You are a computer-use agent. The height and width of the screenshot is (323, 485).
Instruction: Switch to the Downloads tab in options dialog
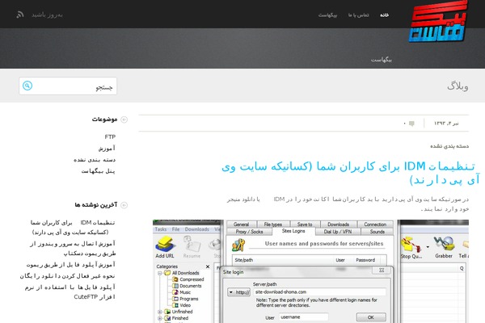coord(338,224)
